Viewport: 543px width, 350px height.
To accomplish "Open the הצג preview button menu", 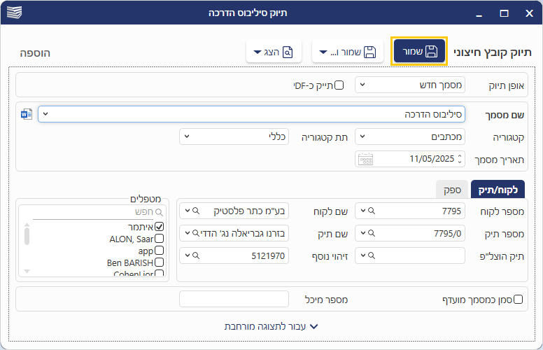I will click(274, 52).
